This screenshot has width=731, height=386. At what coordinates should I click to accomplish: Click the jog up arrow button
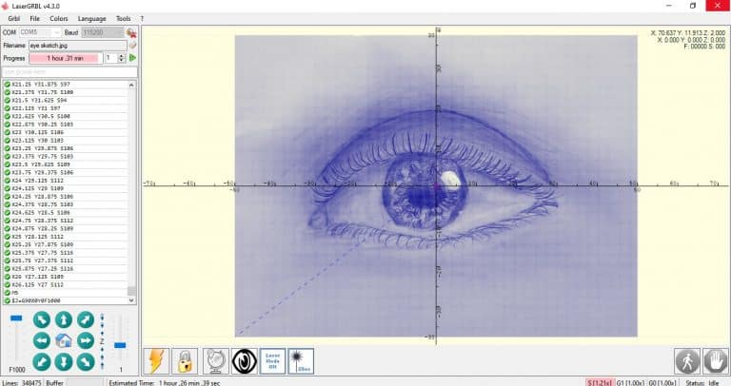coord(63,319)
